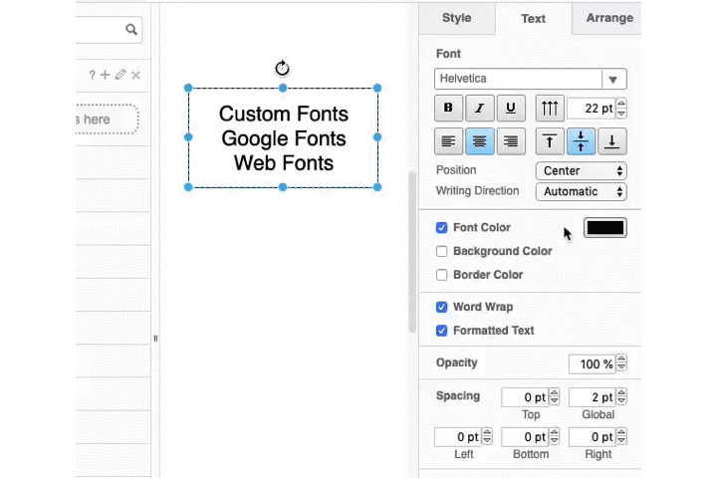Align text to vertical middle

[x=581, y=141]
